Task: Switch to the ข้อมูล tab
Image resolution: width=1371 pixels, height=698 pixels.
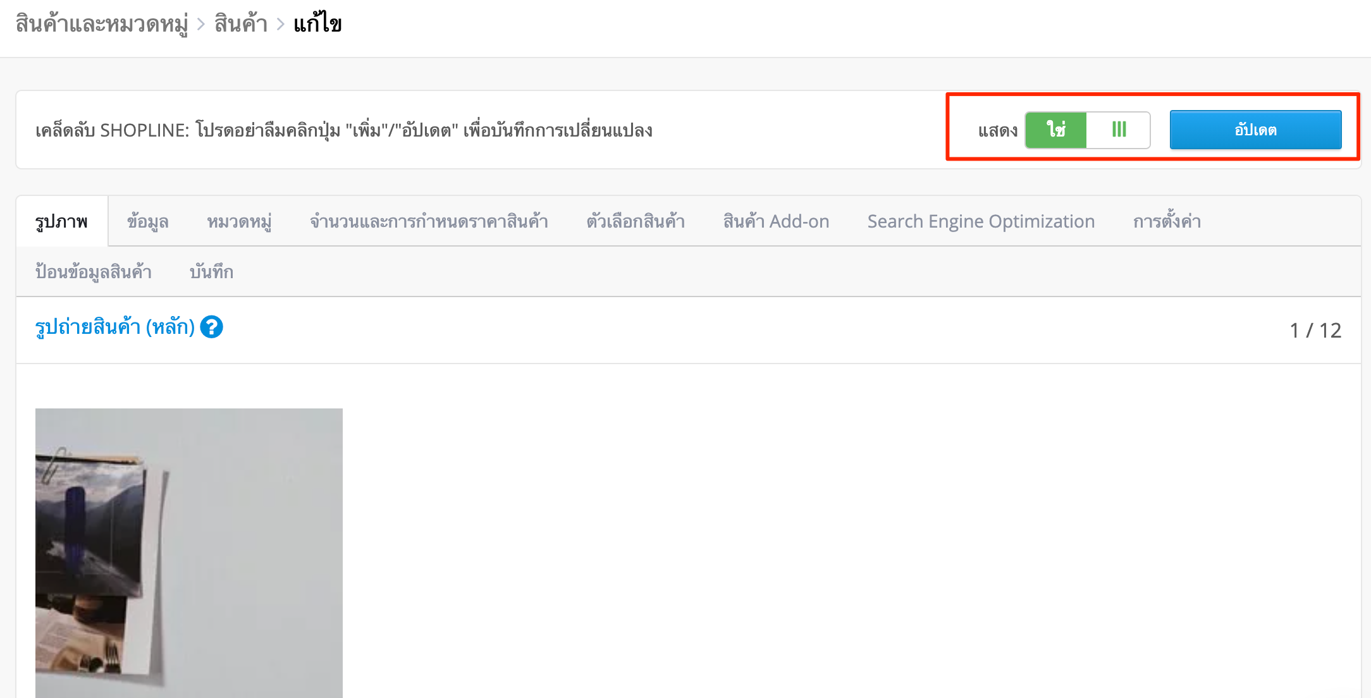Action: tap(147, 221)
